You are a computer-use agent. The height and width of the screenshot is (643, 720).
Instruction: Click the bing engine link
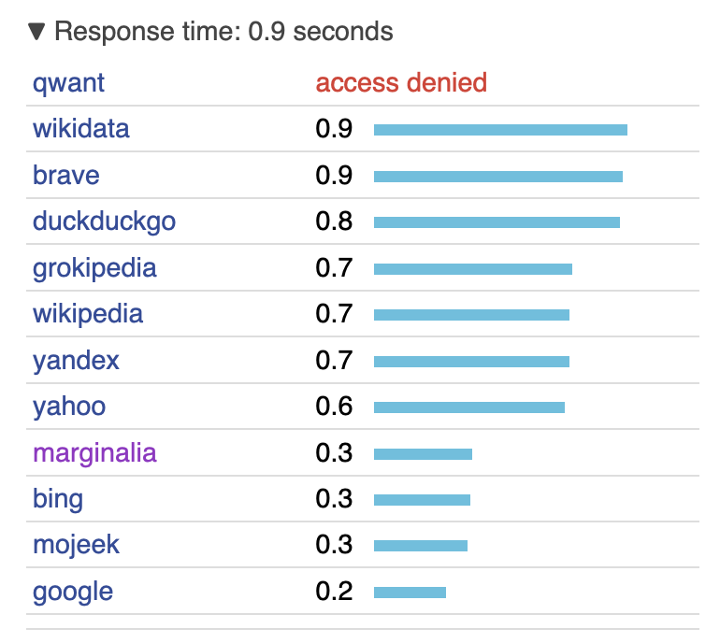[58, 499]
